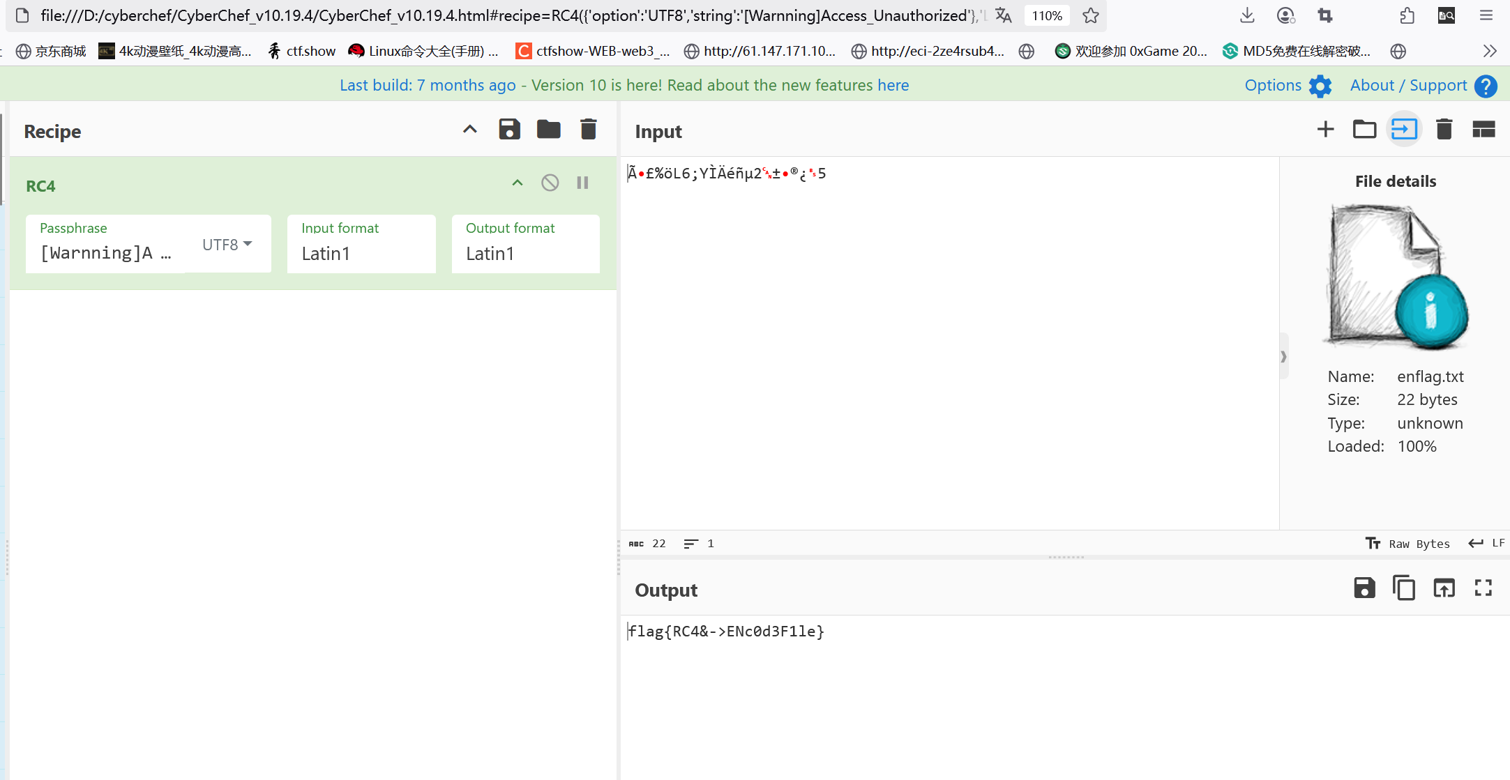This screenshot has height=780, width=1510.
Task: Open folder as input
Action: point(1364,130)
